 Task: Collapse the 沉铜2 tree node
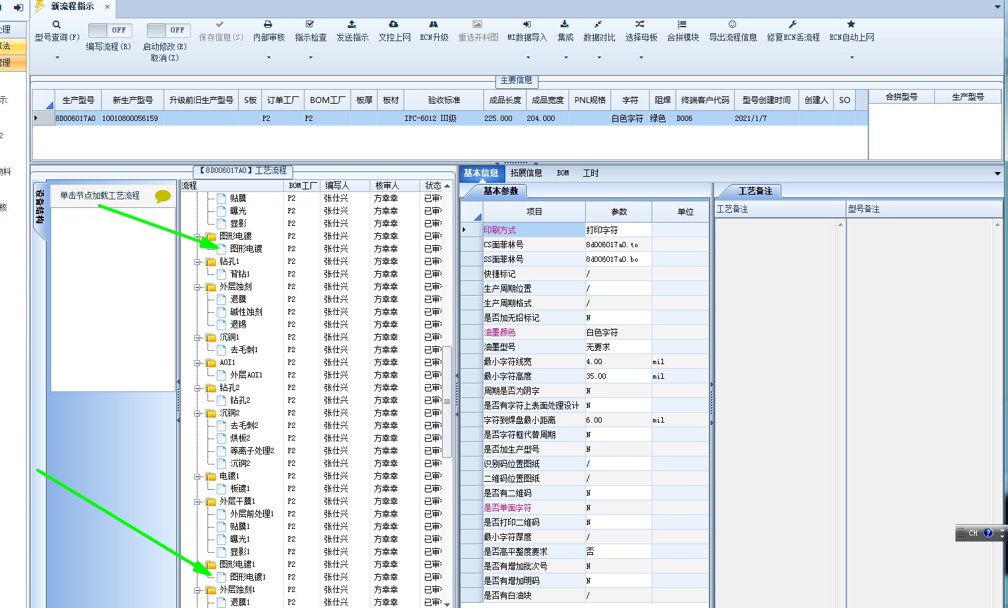click(197, 413)
